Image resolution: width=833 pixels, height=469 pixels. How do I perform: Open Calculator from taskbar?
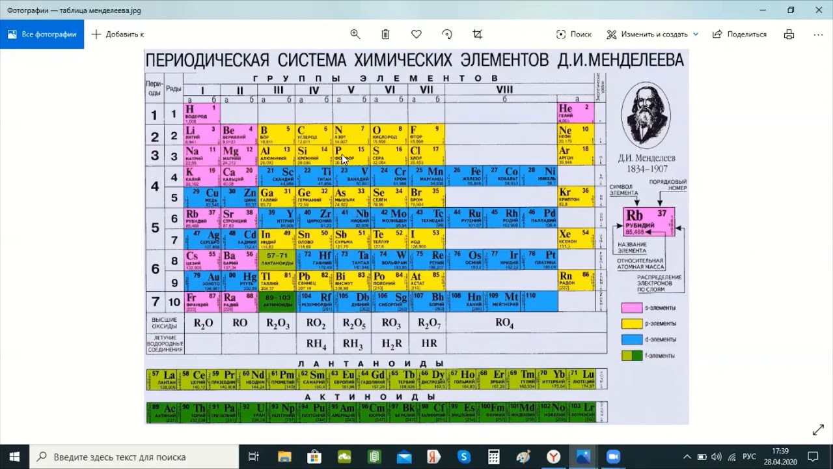[494, 457]
